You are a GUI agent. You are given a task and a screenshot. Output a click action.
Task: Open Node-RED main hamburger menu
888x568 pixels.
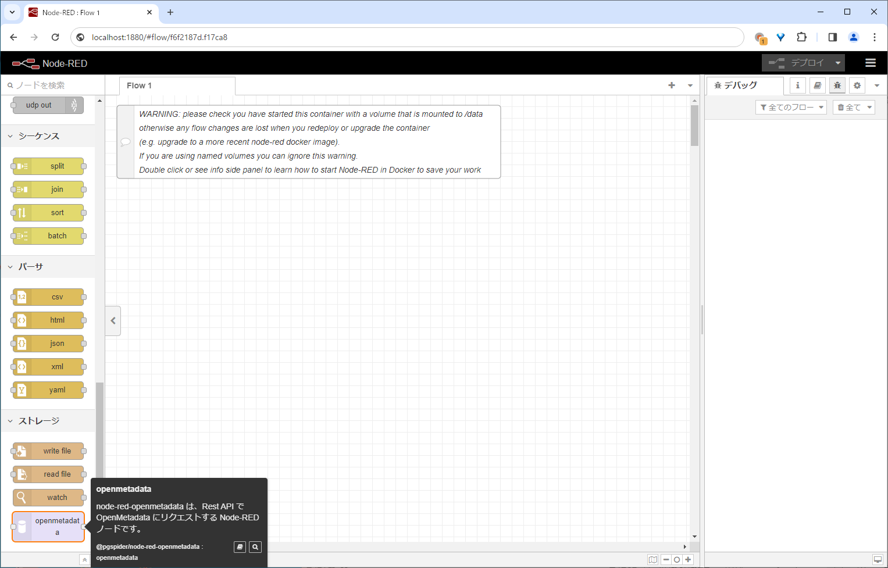(871, 63)
